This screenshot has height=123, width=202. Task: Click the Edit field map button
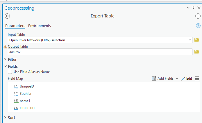[187, 79]
